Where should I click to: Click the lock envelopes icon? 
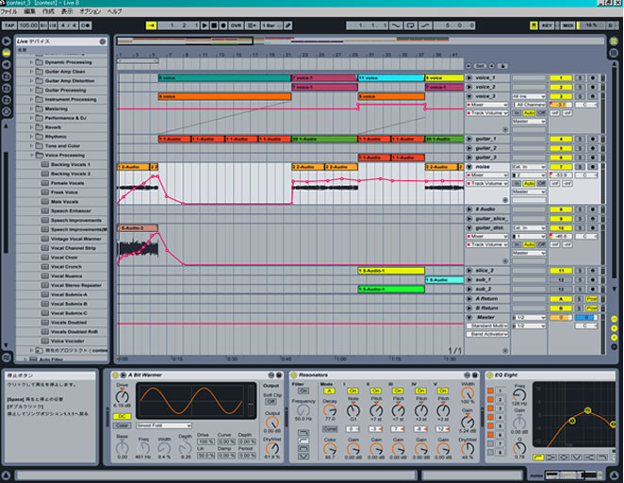pyautogui.click(x=502, y=66)
